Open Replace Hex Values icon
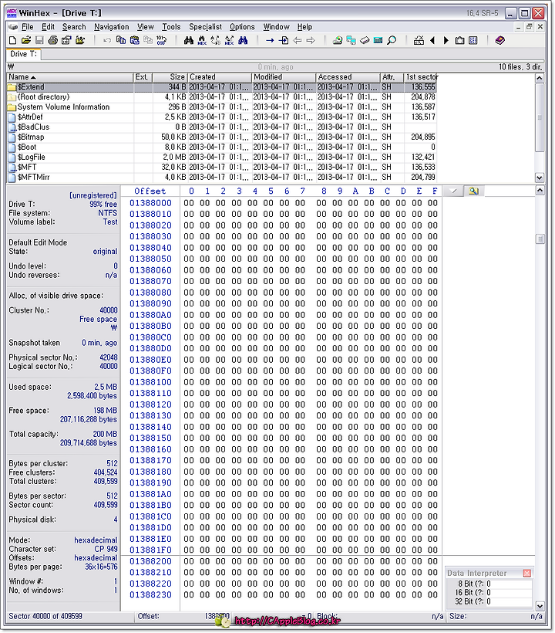 click(x=230, y=40)
